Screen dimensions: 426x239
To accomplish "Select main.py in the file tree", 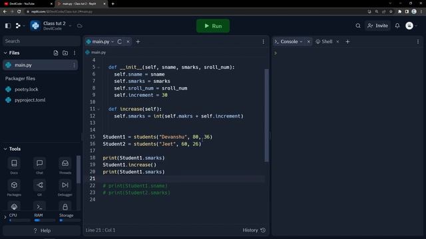I will [40, 65].
